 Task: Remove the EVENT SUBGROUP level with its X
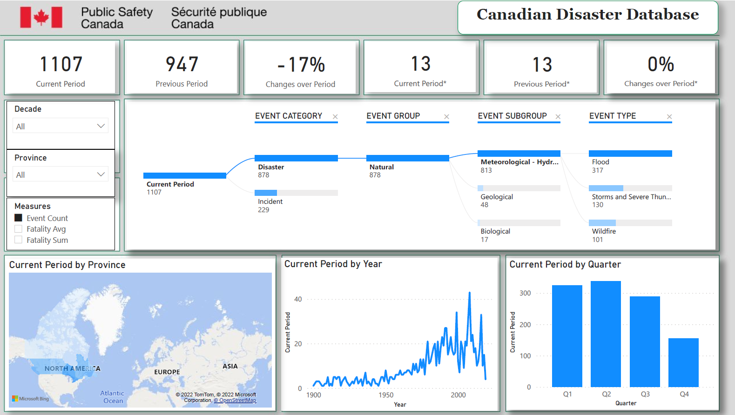tap(558, 117)
